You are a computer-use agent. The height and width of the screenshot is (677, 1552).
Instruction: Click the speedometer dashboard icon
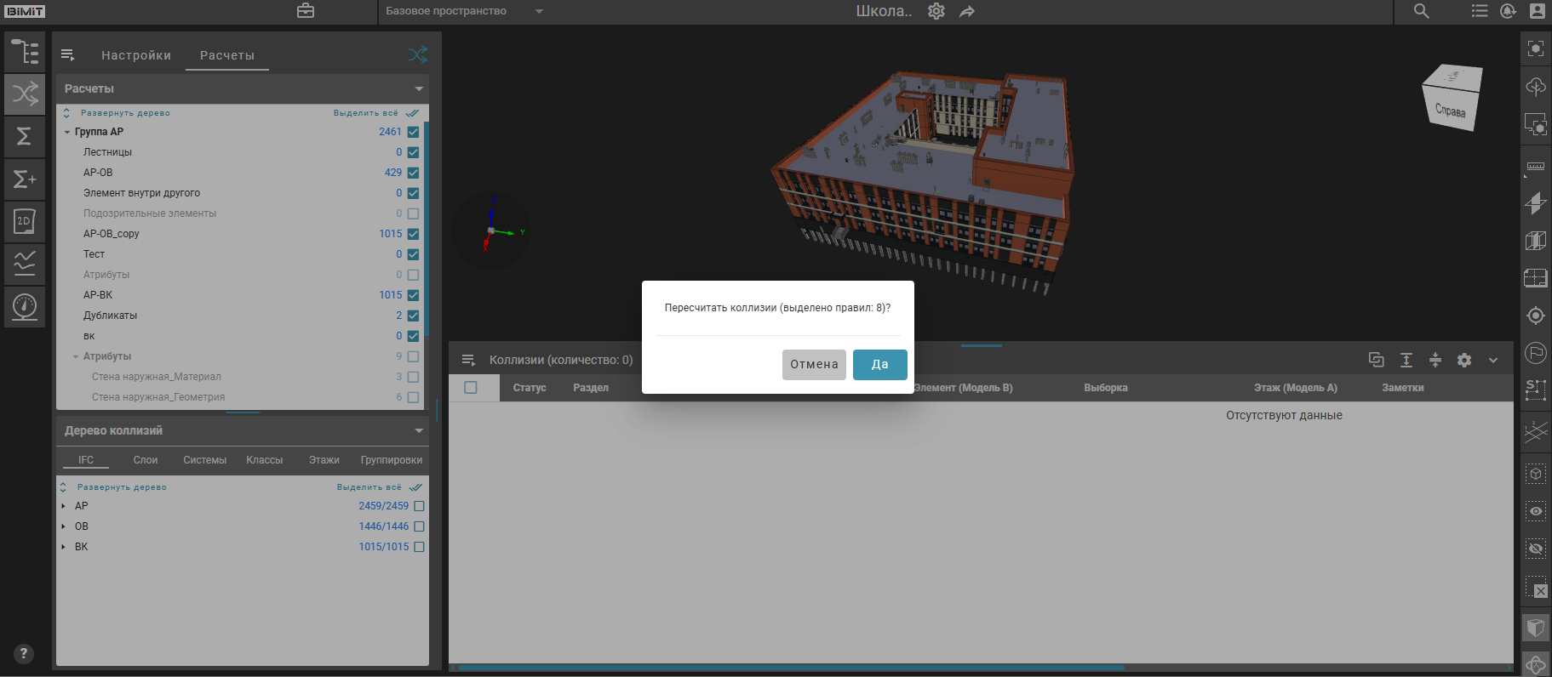[x=25, y=306]
